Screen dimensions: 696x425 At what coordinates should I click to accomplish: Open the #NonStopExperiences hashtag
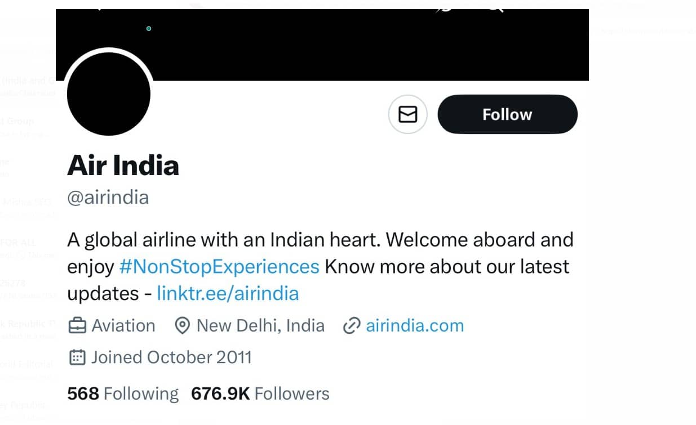[219, 266]
